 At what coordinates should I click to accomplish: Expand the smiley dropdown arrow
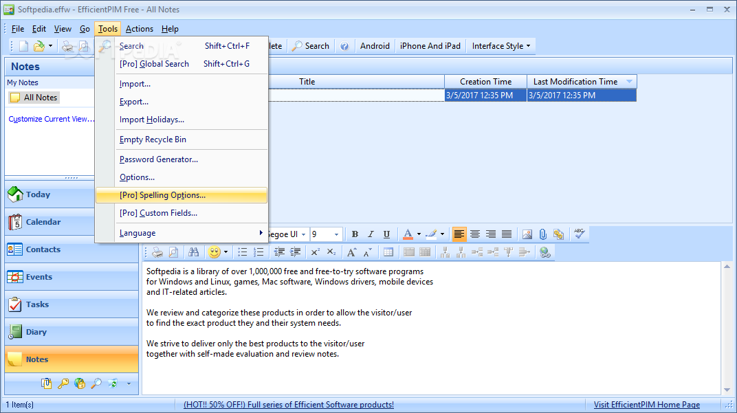coord(225,252)
